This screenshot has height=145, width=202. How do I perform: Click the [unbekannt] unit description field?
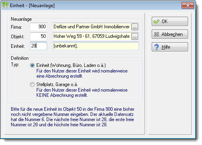95,46
